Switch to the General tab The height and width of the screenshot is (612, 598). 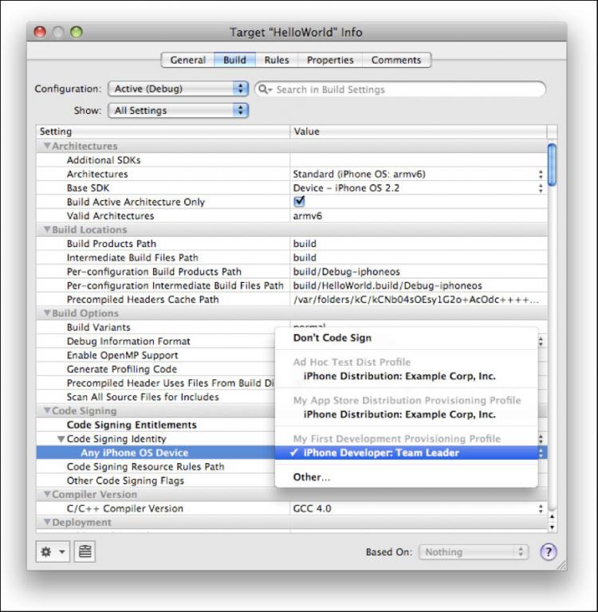[x=188, y=60]
